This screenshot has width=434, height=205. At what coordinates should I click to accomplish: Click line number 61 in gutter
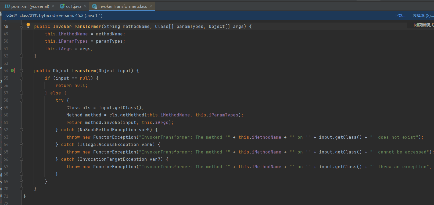click(x=6, y=122)
